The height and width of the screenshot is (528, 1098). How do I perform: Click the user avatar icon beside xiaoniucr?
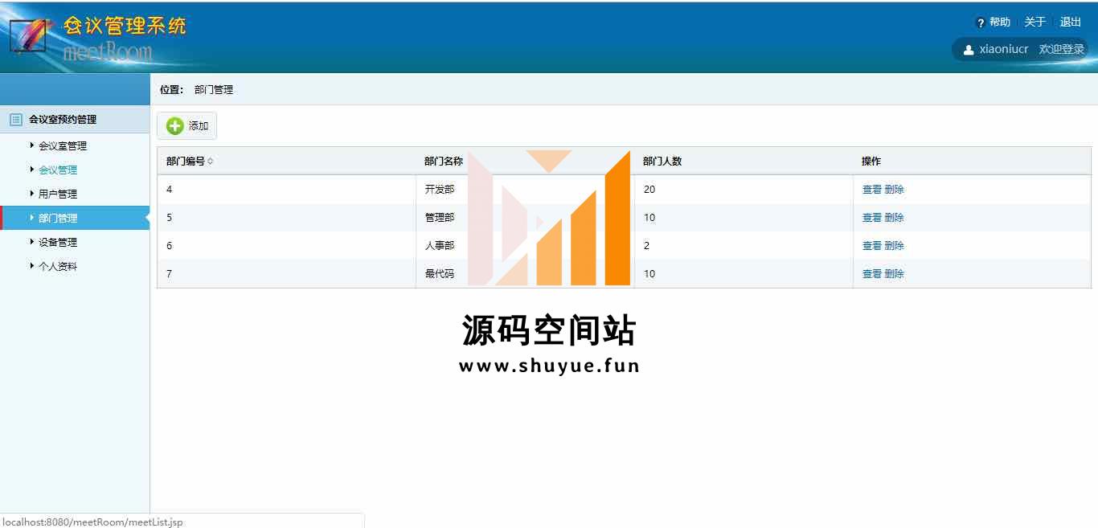[x=969, y=50]
